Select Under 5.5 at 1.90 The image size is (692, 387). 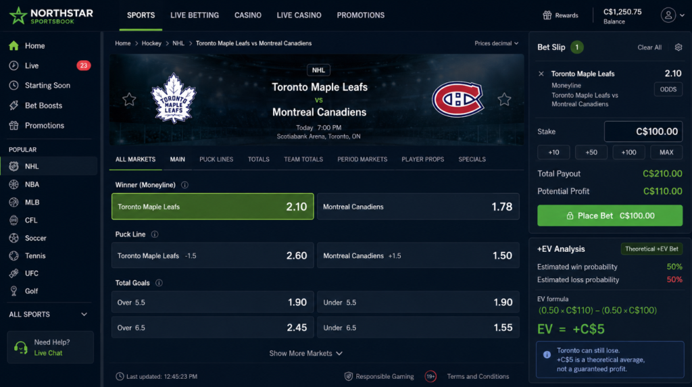click(418, 303)
